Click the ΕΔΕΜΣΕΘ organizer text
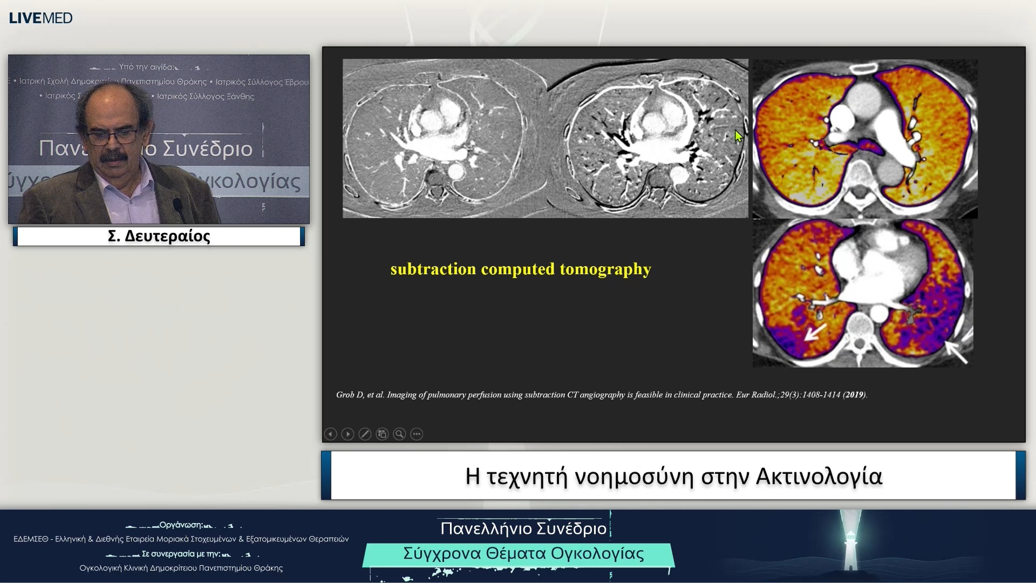1036x583 pixels. coord(181,539)
